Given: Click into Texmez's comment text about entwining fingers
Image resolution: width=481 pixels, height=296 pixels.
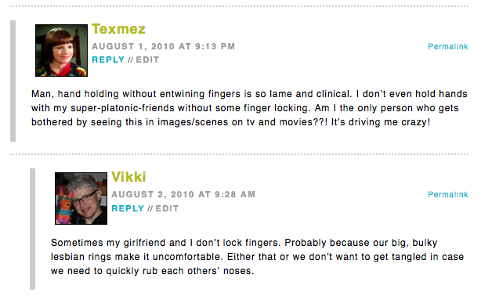Looking at the screenshot, I should pos(249,108).
